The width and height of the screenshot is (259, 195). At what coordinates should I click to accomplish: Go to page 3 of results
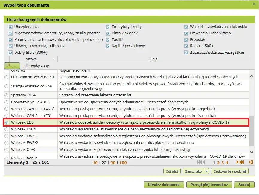[223, 163]
